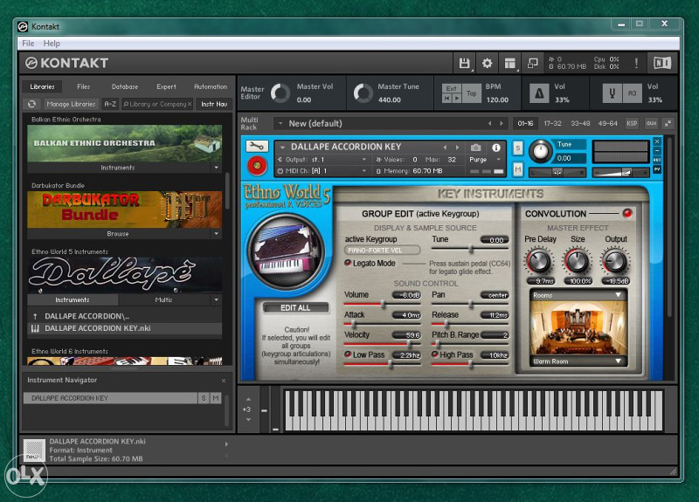
Task: Click the Velocity slider
Action: coord(382,344)
